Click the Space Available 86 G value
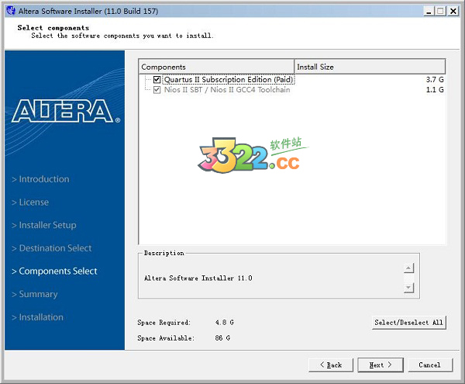The image size is (465, 384). (x=222, y=338)
